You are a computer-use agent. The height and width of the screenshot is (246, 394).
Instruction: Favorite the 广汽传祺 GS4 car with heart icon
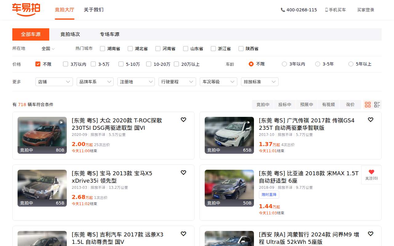point(371,120)
